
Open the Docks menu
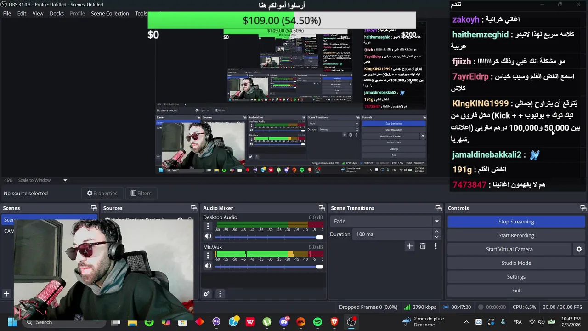57,13
